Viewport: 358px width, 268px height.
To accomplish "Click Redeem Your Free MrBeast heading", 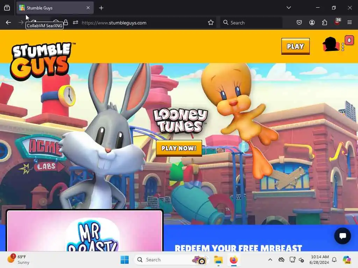I will [238, 248].
